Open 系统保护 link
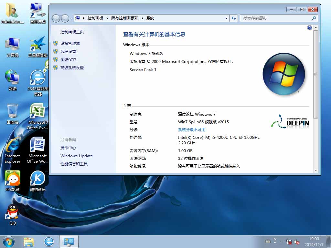331x248 pixels. point(68,60)
